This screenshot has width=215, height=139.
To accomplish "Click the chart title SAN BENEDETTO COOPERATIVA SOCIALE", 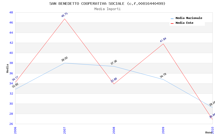I will [107, 4].
